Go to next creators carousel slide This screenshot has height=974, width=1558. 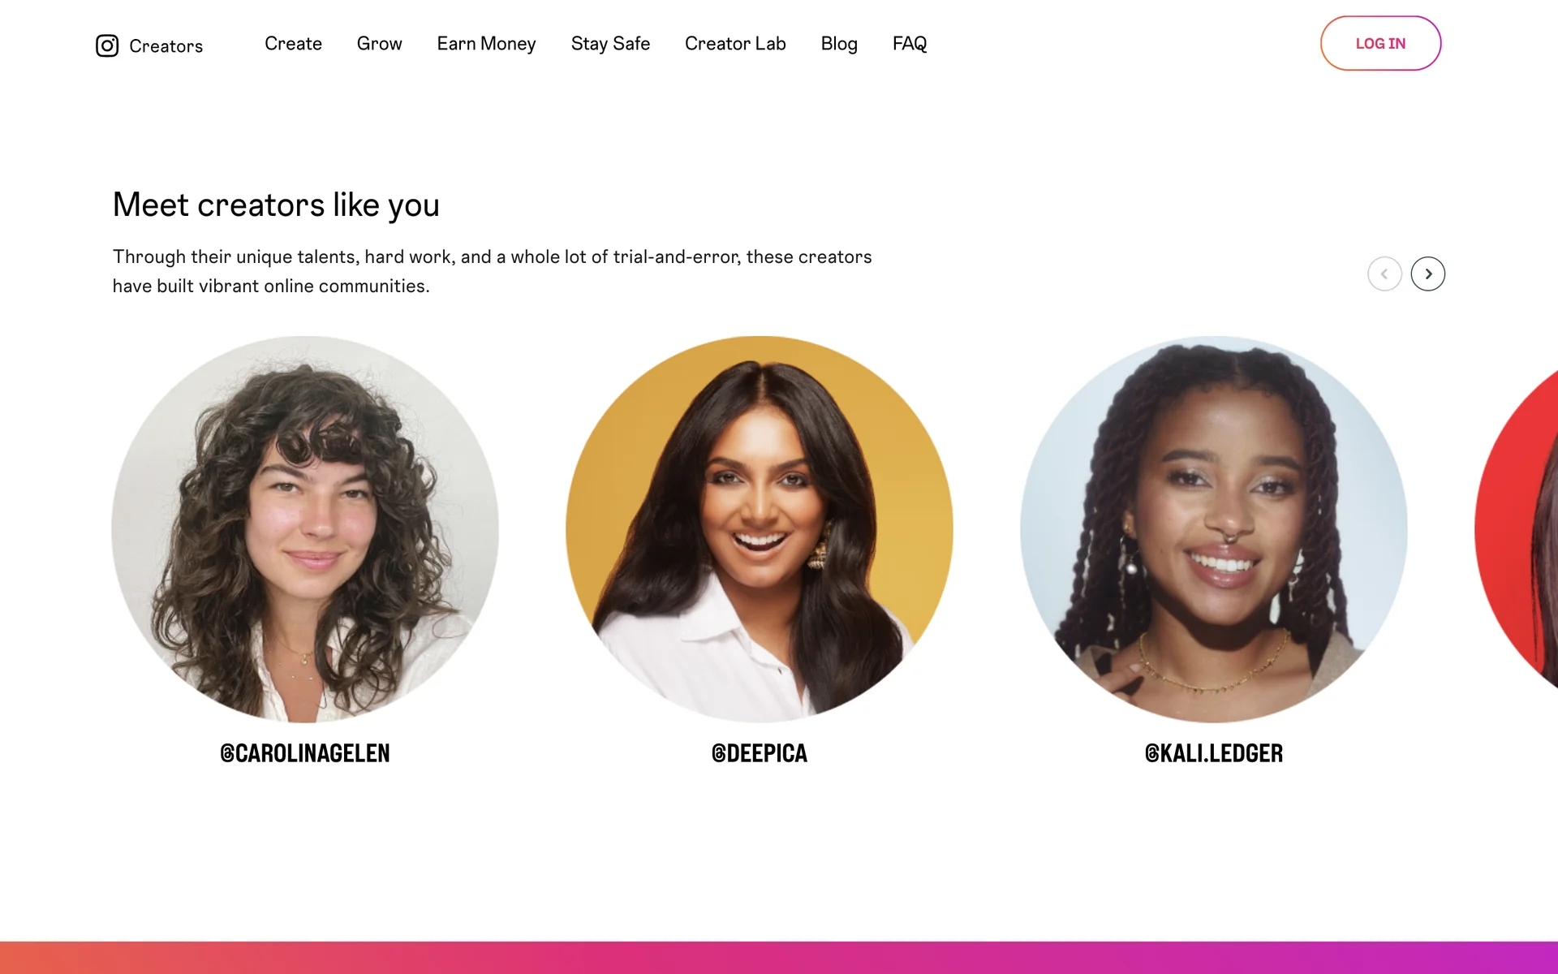(1427, 274)
